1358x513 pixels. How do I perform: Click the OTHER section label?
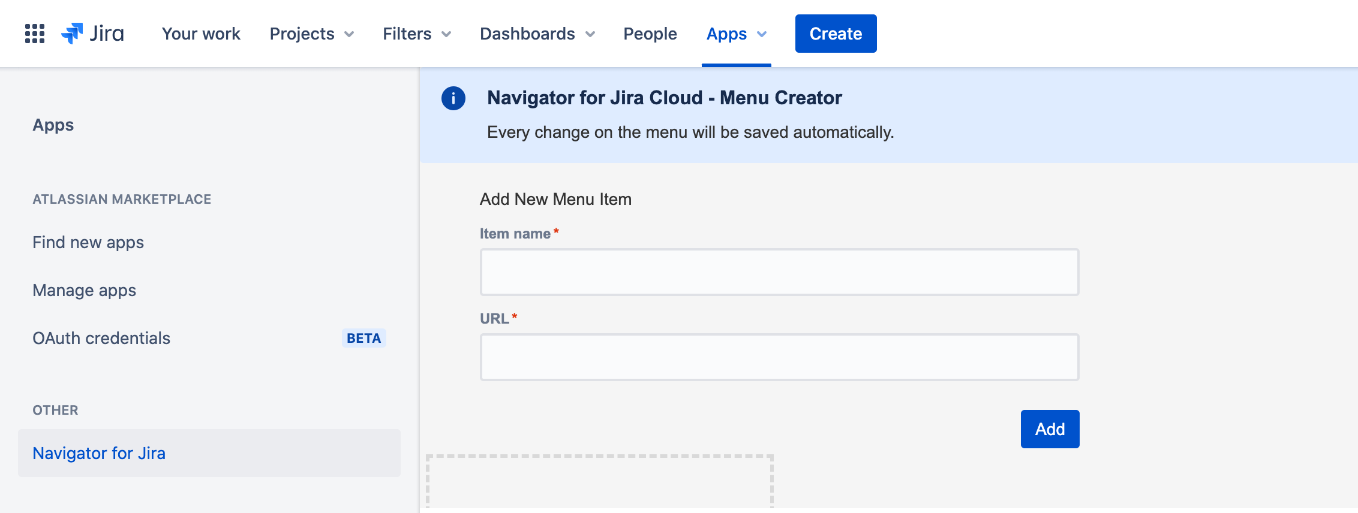tap(55, 410)
